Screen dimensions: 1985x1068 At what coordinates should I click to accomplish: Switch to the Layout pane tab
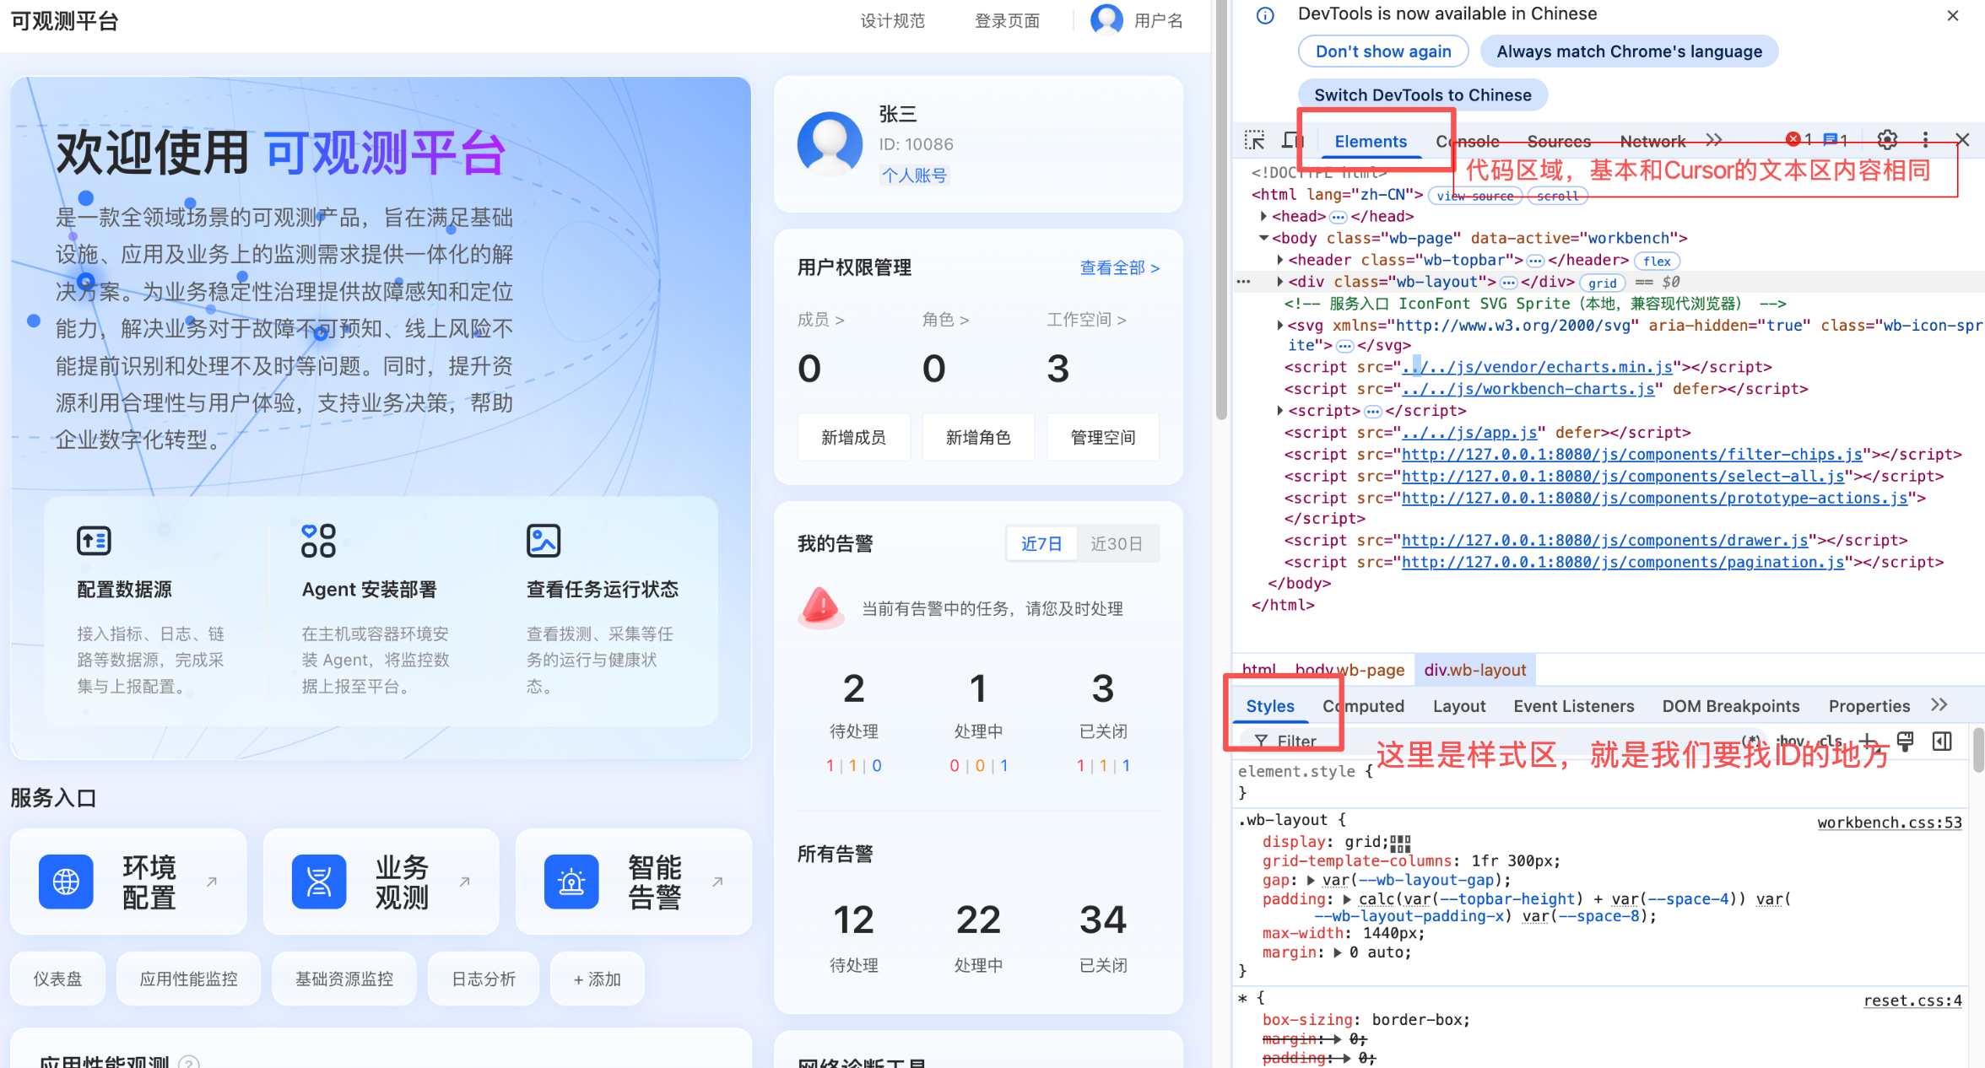point(1459,706)
